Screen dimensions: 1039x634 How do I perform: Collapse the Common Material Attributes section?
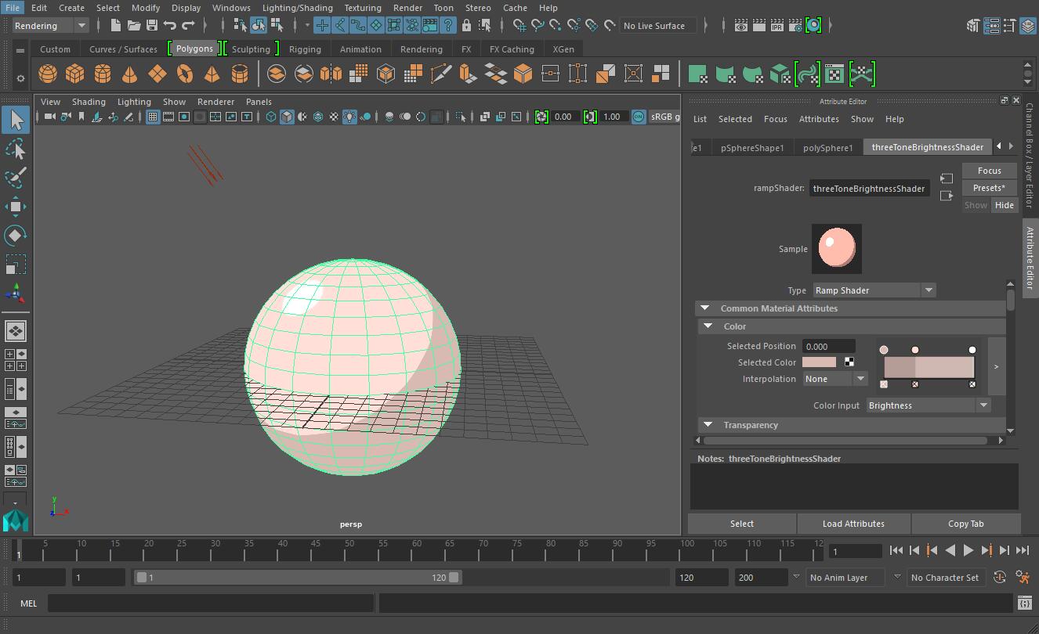coord(704,308)
